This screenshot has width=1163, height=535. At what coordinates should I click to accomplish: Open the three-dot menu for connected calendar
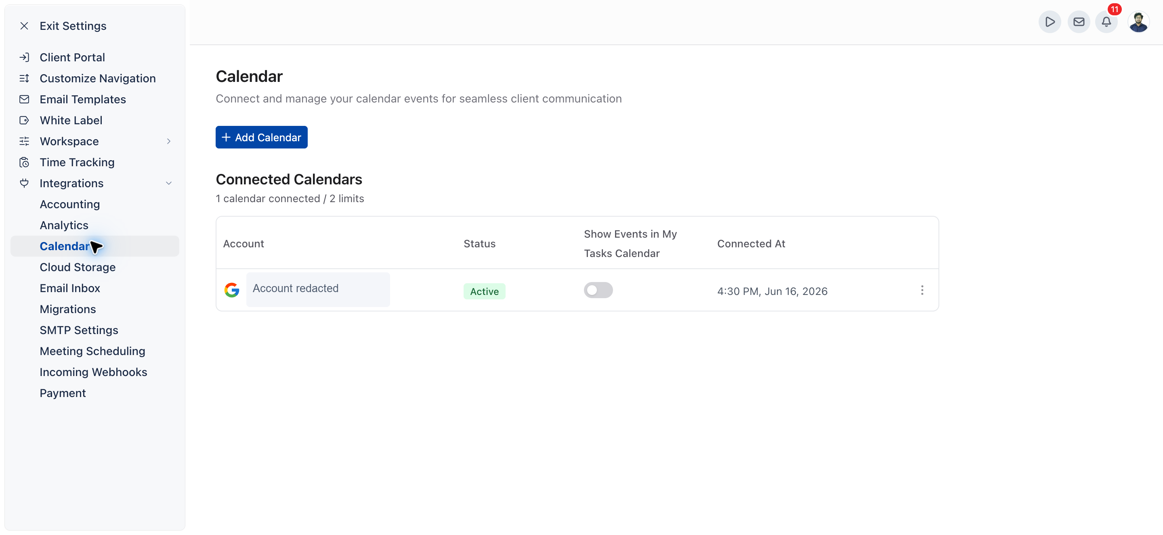click(x=922, y=290)
